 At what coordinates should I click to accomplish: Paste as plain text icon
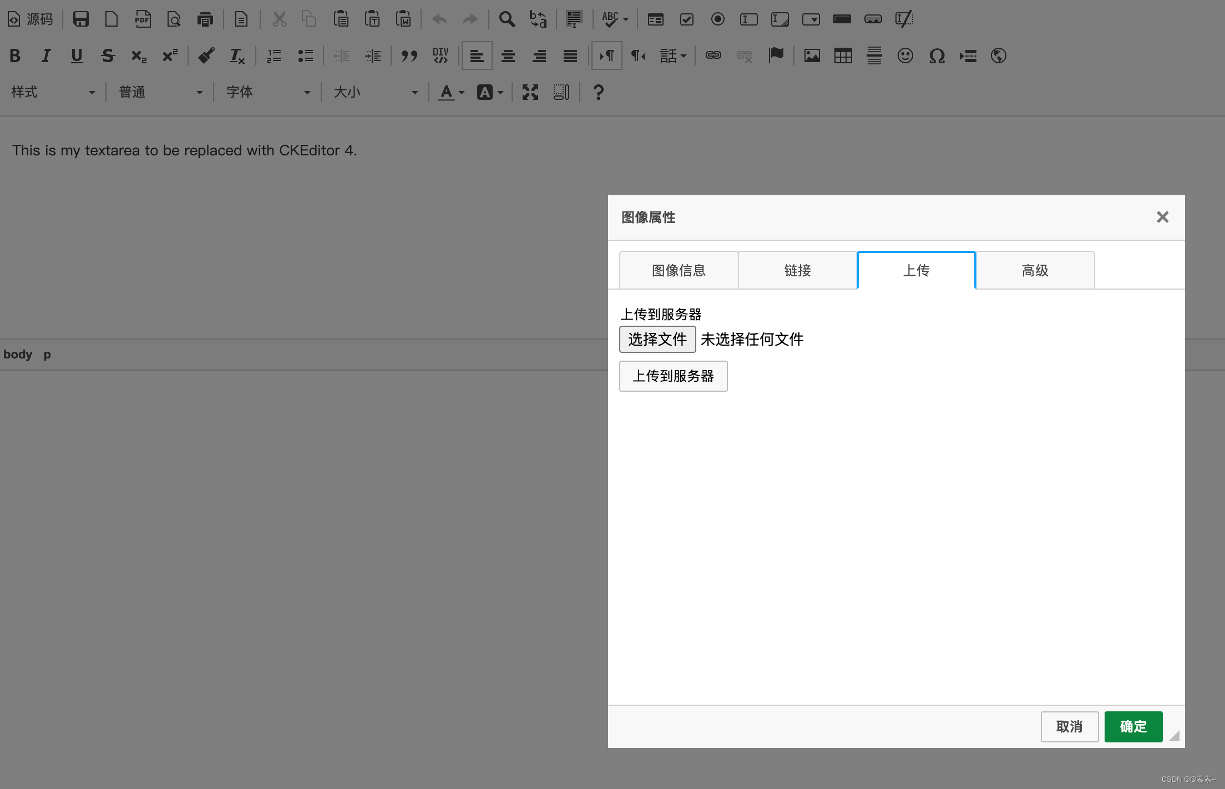[372, 19]
